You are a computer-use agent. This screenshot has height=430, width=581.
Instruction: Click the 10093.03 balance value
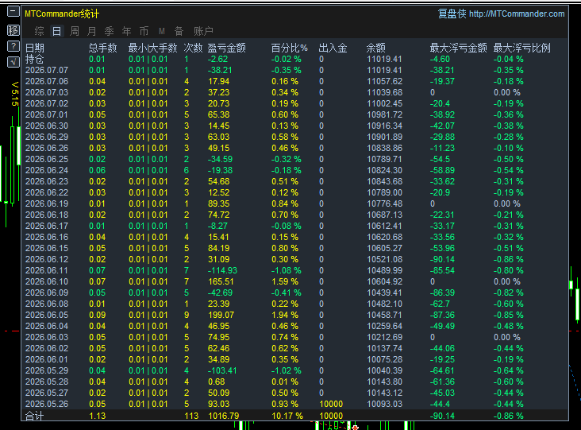[x=384, y=404]
